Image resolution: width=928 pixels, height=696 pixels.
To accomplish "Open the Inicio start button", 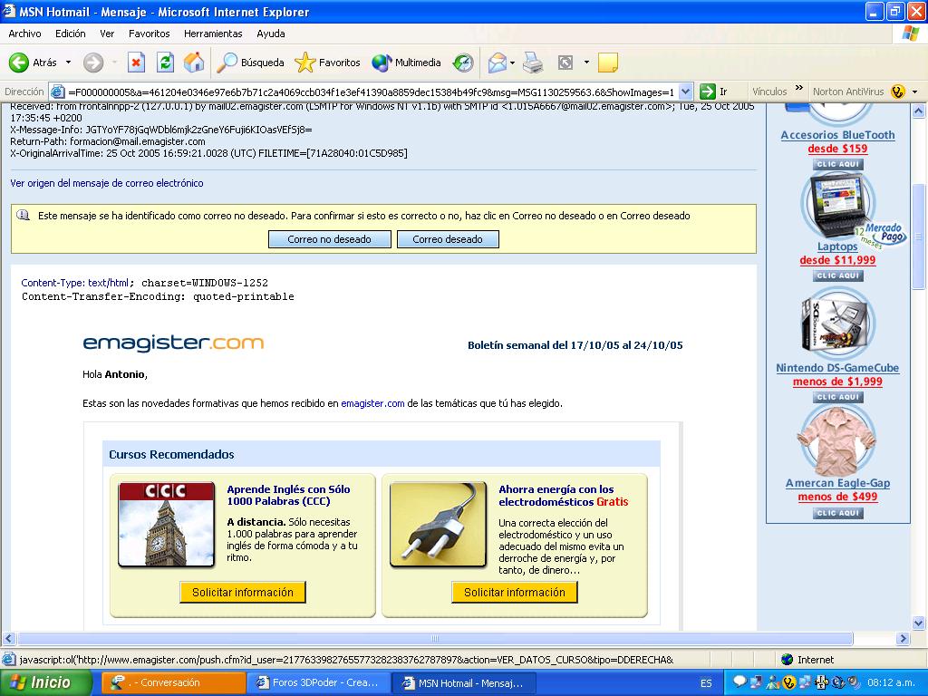I will [45, 682].
